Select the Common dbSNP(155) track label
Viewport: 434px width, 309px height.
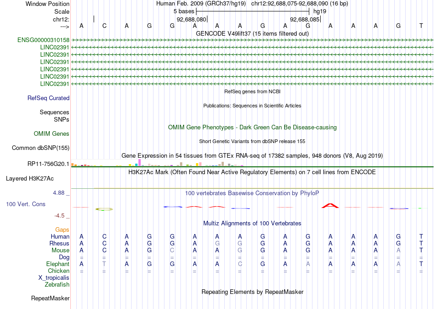(x=41, y=148)
